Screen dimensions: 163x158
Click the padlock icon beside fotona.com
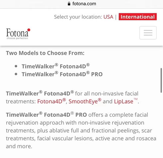(69, 4)
